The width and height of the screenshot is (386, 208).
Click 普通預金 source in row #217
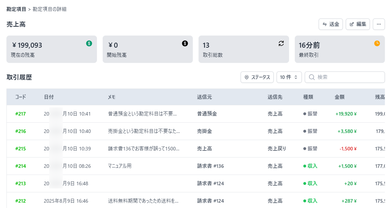click(207, 114)
